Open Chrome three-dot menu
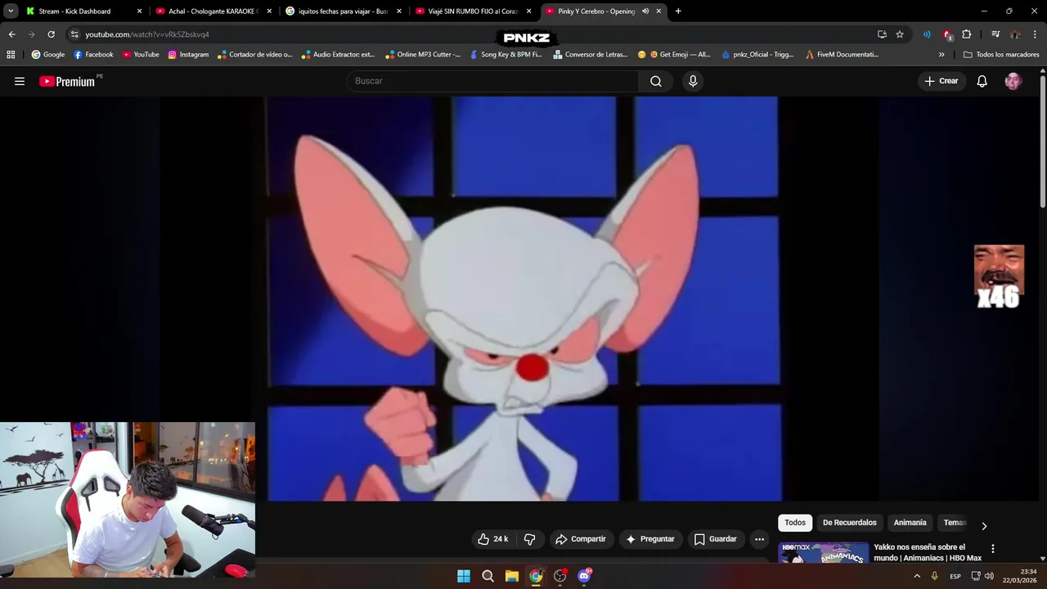Screen dimensions: 1047x589 (x=1035, y=34)
